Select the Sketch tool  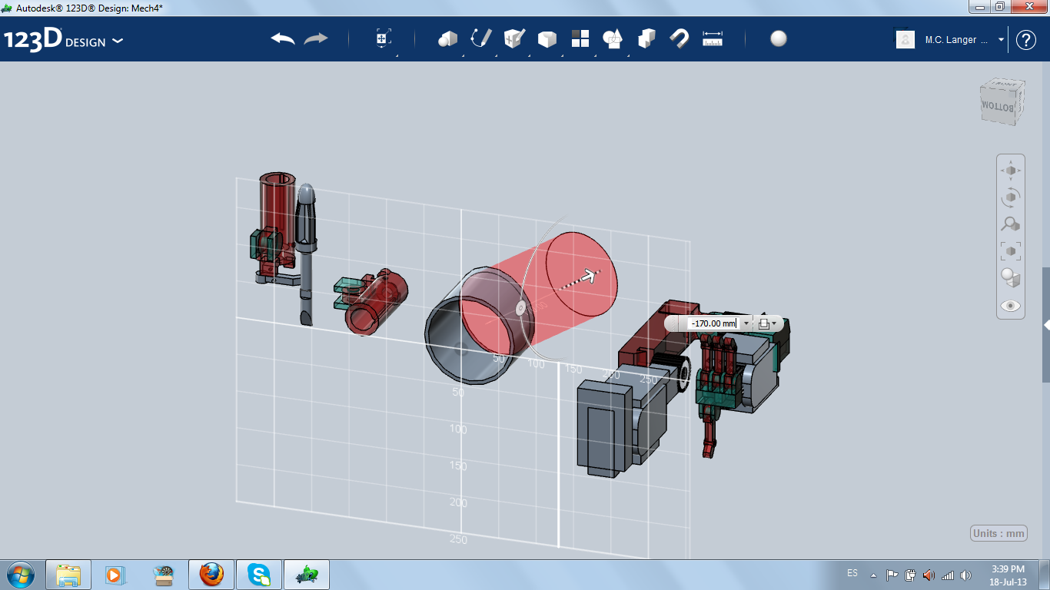(x=480, y=38)
